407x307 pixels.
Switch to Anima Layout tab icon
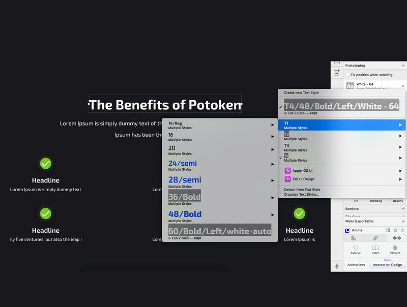[x=354, y=238]
